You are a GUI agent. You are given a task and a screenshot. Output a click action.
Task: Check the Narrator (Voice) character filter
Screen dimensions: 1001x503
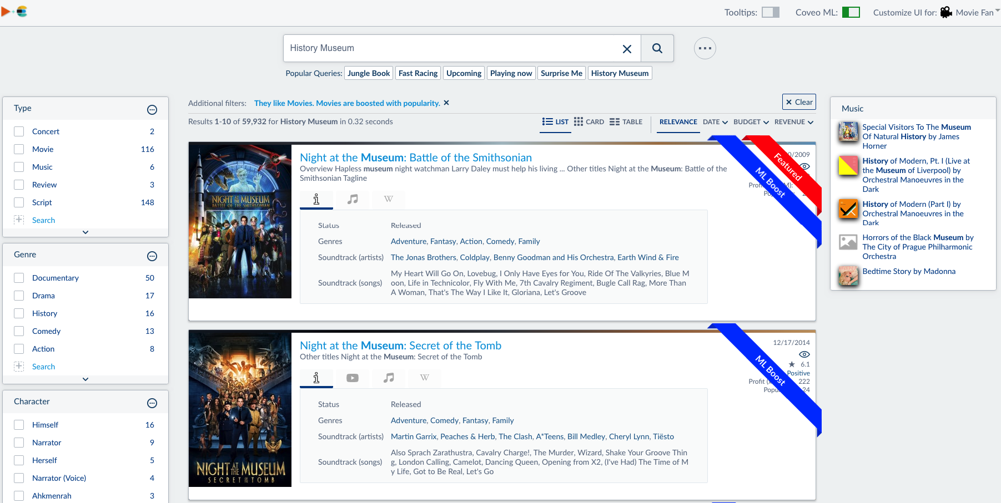pos(19,478)
